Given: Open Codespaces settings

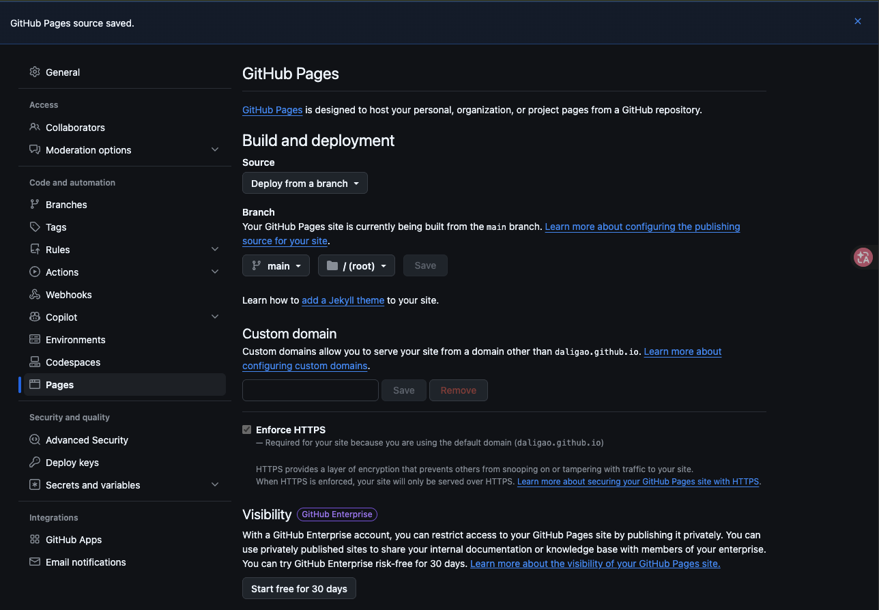Looking at the screenshot, I should click(x=125, y=362).
